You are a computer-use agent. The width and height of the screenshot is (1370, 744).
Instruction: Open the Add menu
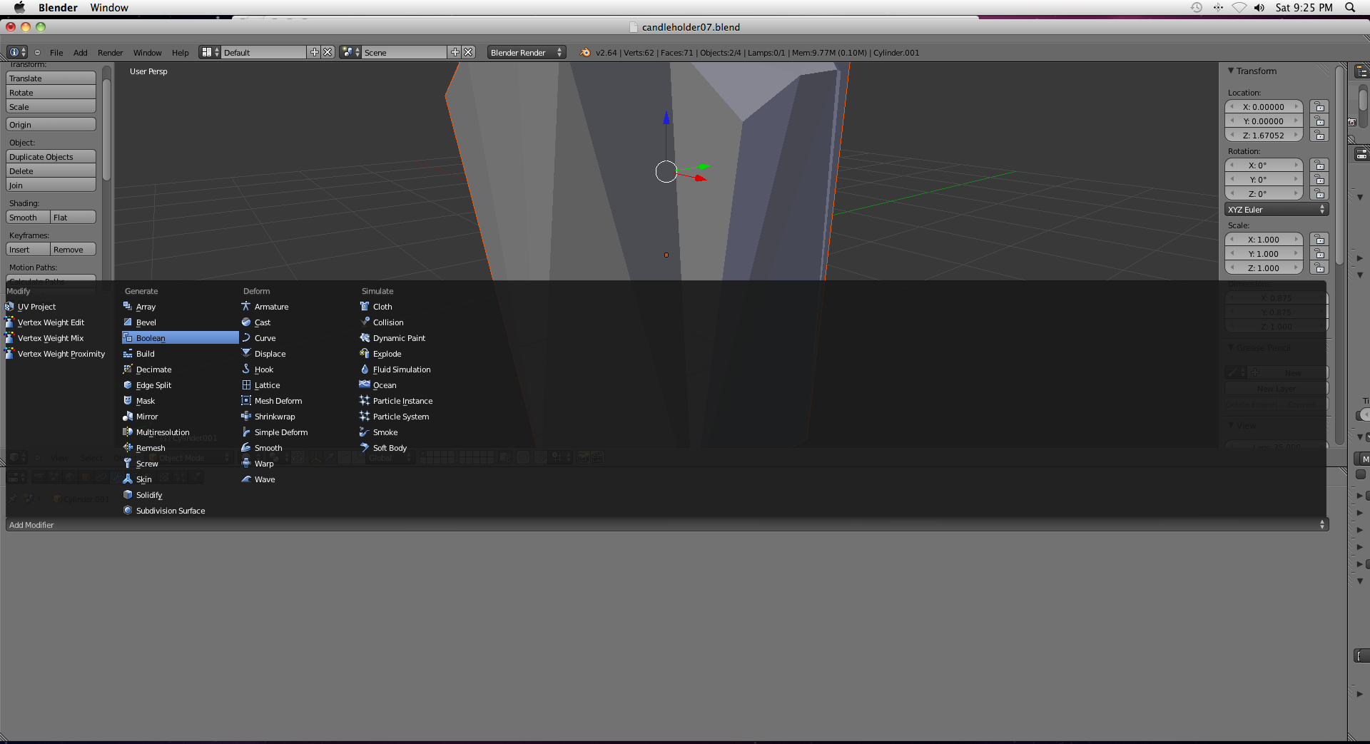pos(81,53)
